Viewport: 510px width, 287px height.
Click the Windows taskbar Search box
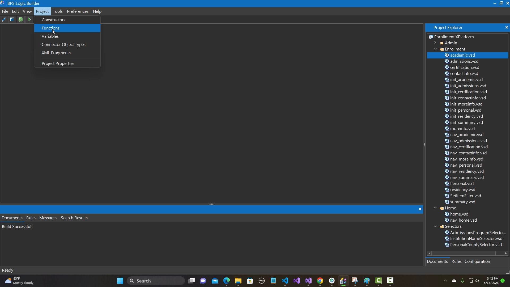[x=156, y=281]
